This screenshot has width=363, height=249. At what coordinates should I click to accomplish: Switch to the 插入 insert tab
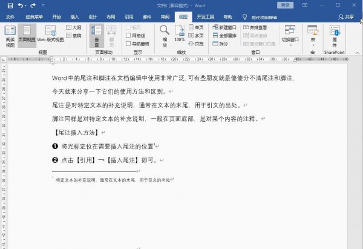(x=74, y=17)
